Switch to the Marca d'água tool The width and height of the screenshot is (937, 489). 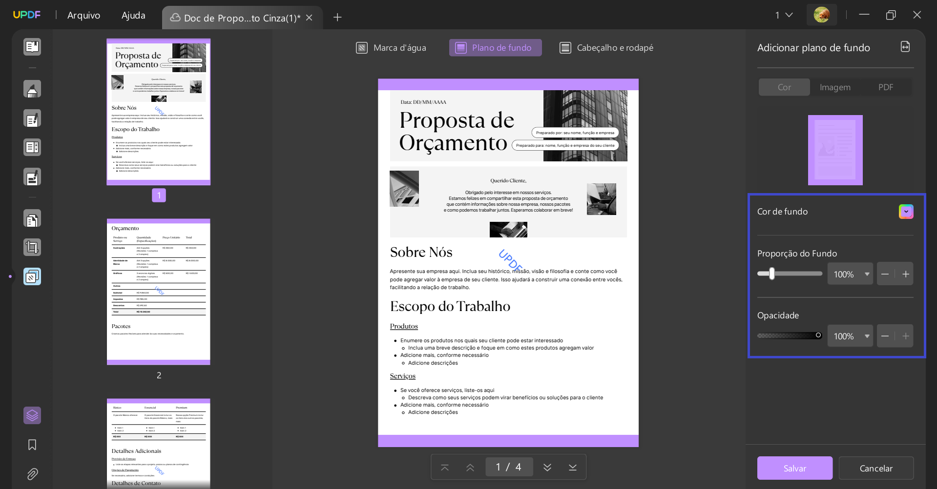[x=391, y=48]
